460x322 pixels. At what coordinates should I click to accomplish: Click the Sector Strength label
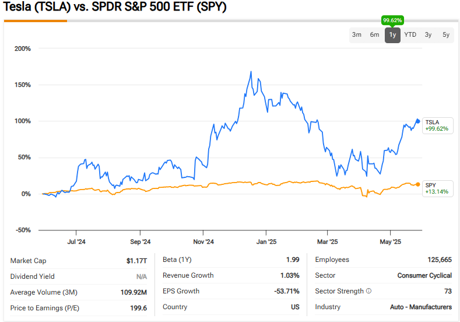point(339,291)
